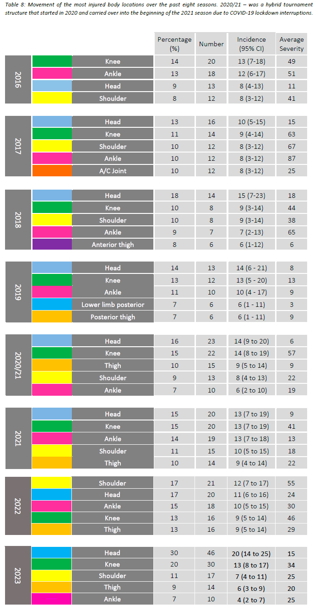The image size is (314, 611).
Task: Click the purple Anterior thigh color swatch
Action: pos(52,244)
